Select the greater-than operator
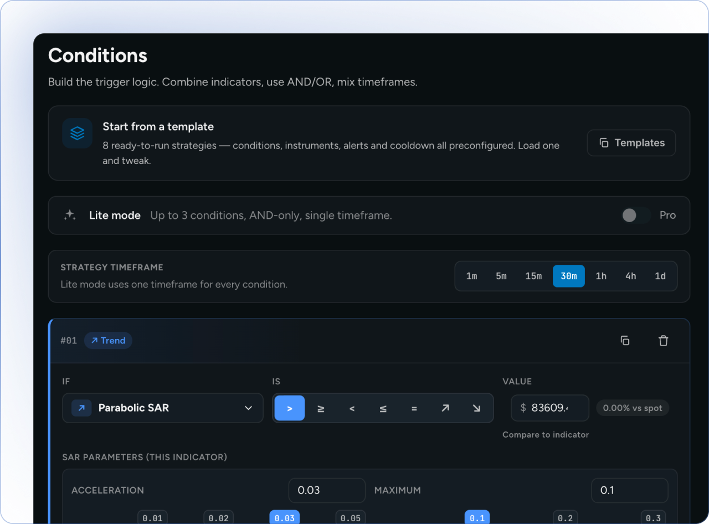 pos(289,408)
